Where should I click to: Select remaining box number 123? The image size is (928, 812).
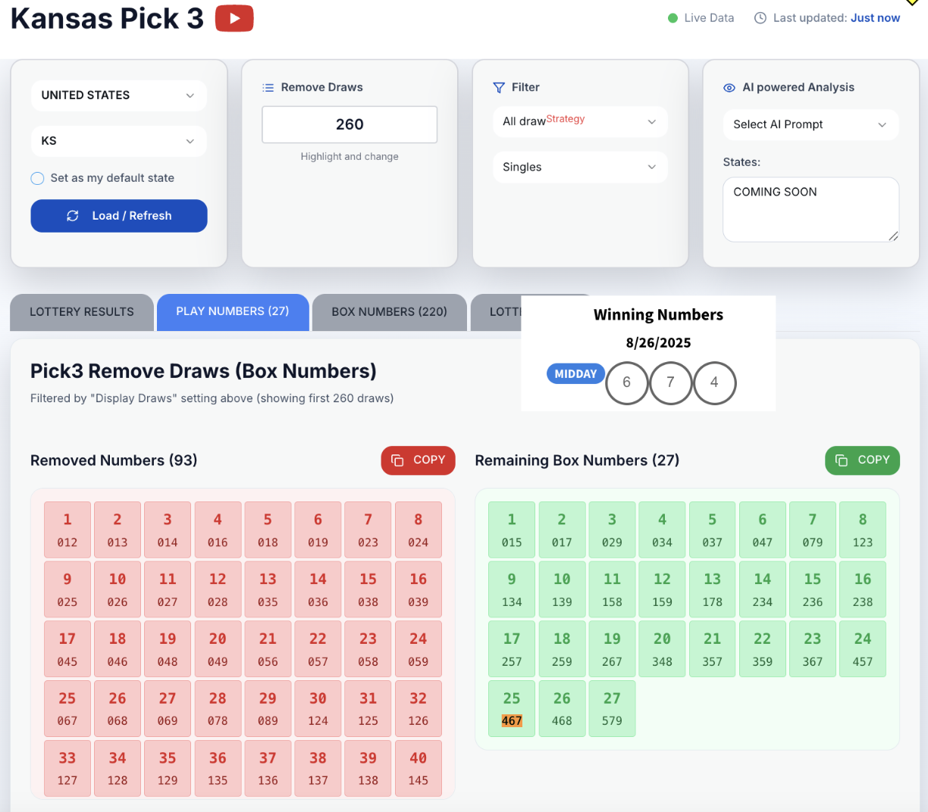(x=863, y=530)
